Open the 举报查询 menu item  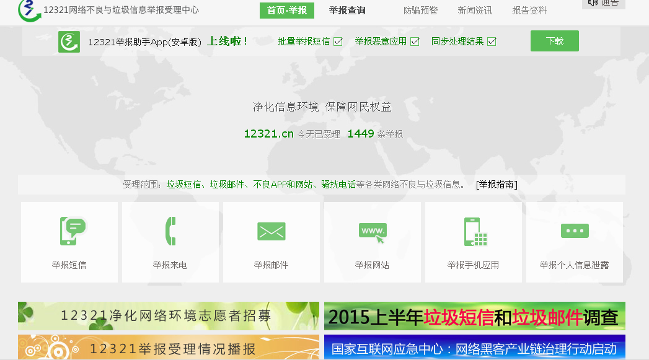[x=347, y=11]
